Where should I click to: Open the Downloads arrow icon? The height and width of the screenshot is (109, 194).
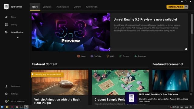point(6,86)
